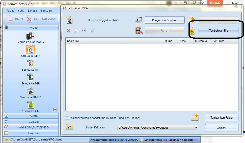Pick the Semua ke 3GP converter icon

point(30,77)
